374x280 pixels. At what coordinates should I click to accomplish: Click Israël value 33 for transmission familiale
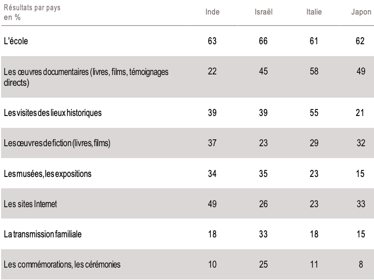tap(264, 234)
